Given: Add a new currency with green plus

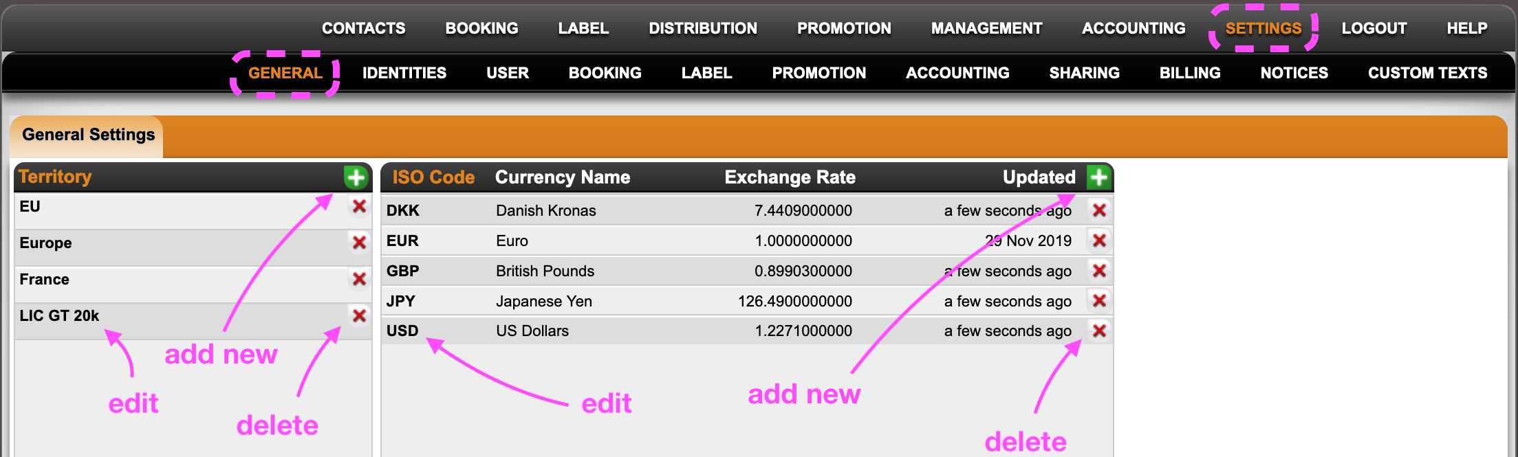Looking at the screenshot, I should (1098, 177).
